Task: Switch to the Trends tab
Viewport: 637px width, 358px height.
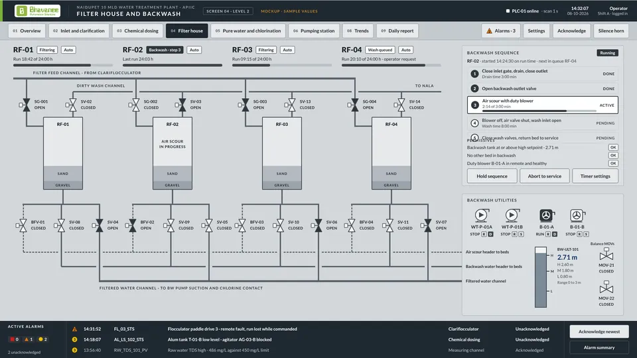Action: (358, 31)
